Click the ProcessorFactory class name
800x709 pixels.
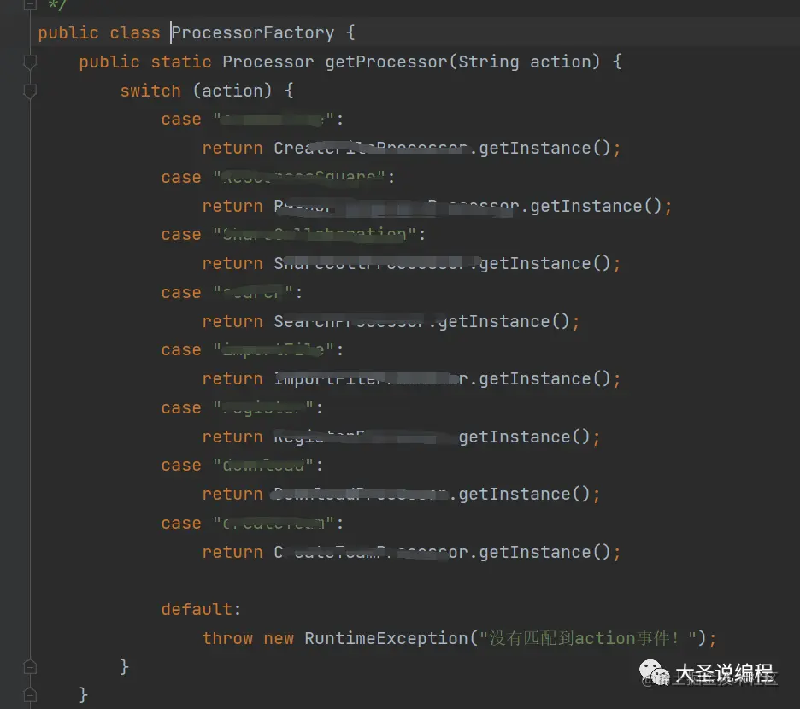click(x=252, y=33)
